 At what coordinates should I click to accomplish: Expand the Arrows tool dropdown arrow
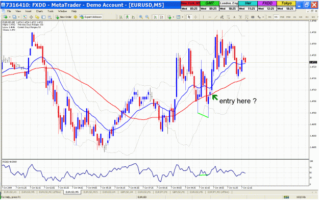point(263,17)
